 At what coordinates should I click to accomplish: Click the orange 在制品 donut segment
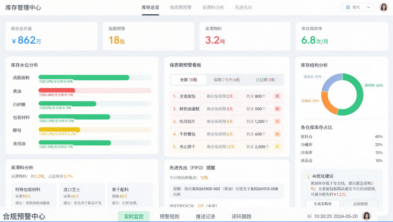point(327,104)
